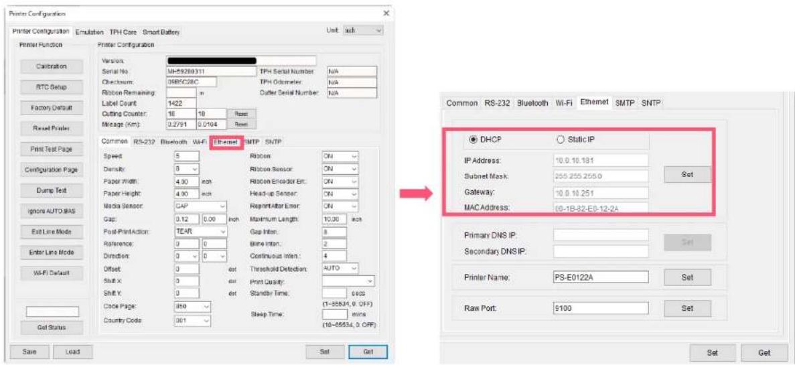Click the Enter Line Mode button

point(51,252)
